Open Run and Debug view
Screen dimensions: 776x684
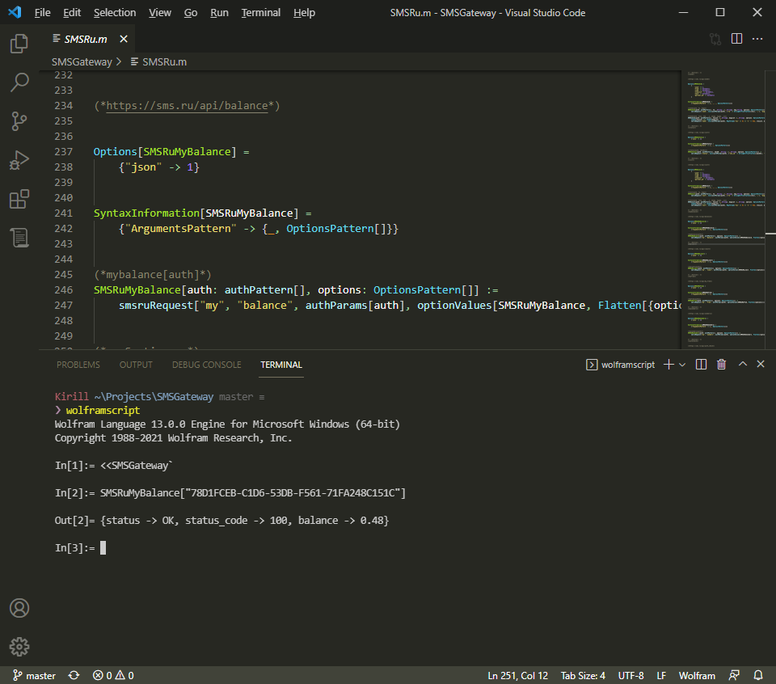(x=19, y=160)
